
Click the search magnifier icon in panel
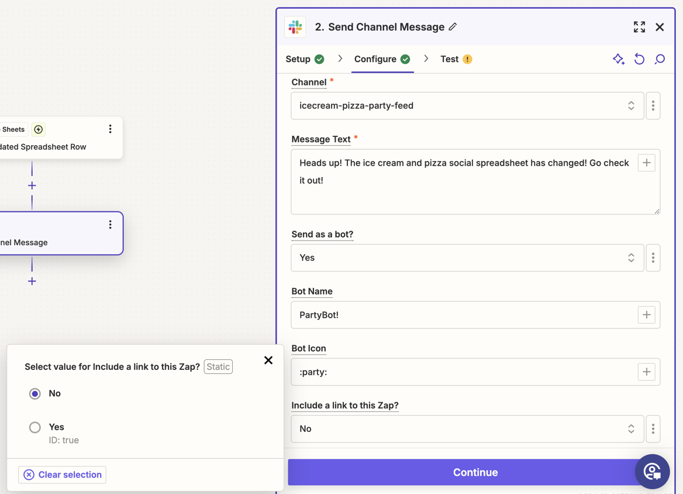click(660, 59)
